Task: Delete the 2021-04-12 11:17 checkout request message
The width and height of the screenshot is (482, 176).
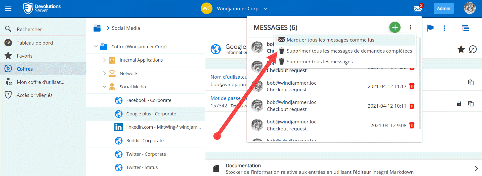Action: click(412, 86)
